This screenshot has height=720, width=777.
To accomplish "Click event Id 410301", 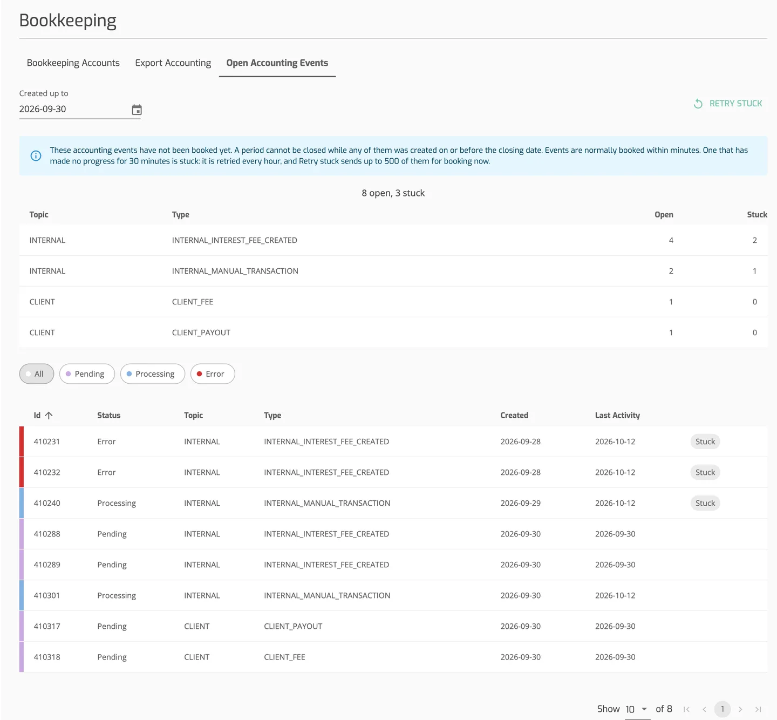I will [x=47, y=595].
